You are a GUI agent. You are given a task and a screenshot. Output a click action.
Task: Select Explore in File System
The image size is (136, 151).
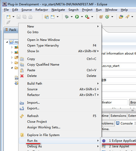pyautogui.click(x=64, y=135)
